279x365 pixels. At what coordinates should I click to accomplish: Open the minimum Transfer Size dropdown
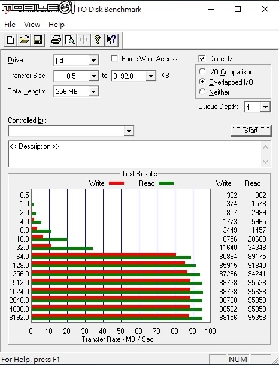(x=93, y=76)
